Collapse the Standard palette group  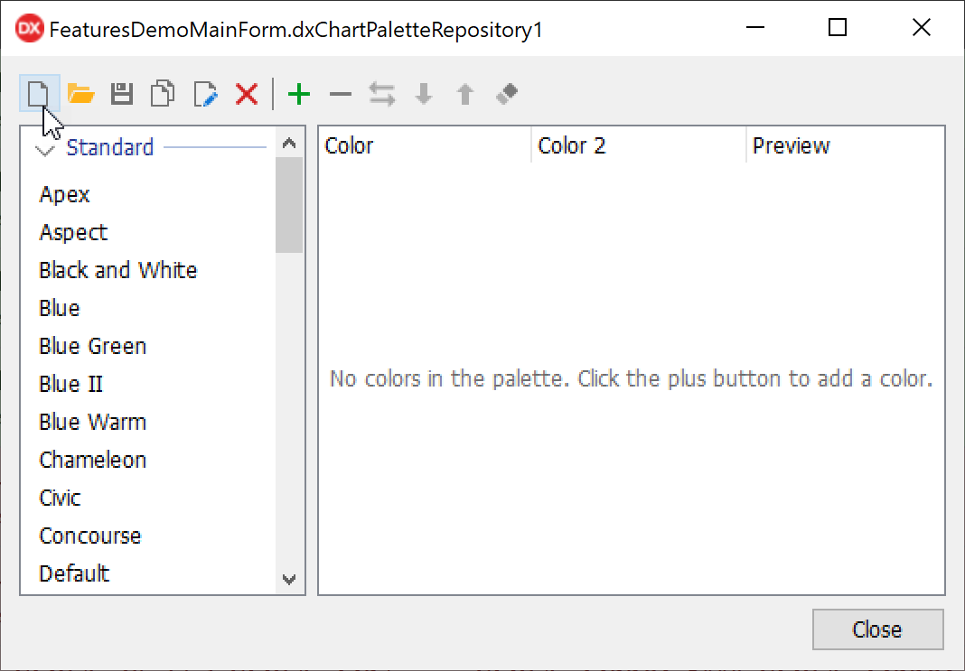44,148
